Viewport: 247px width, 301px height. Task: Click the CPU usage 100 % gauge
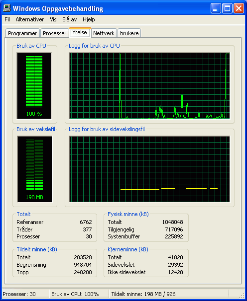(34, 86)
